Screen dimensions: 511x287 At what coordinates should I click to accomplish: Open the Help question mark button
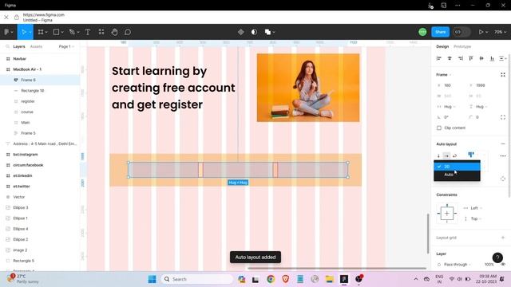pos(497,258)
